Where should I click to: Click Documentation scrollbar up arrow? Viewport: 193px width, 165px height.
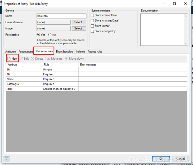tap(186, 16)
